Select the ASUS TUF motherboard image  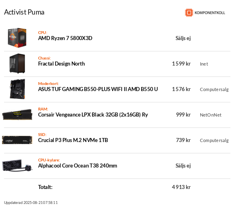point(17,89)
